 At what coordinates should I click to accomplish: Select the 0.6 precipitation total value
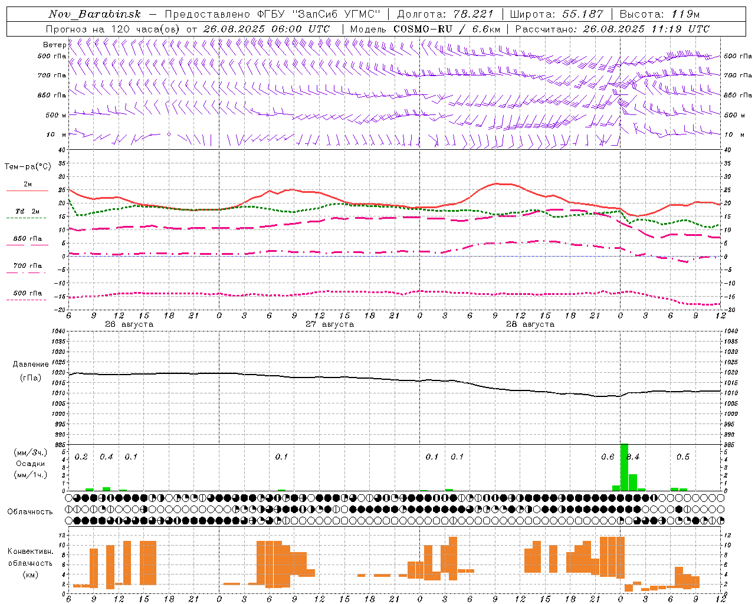coord(608,457)
